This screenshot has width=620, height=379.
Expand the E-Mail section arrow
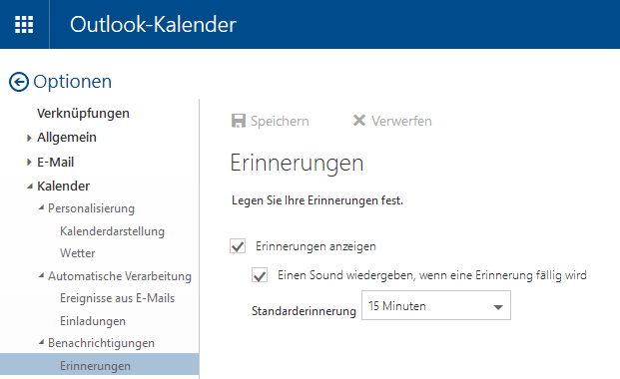29,162
